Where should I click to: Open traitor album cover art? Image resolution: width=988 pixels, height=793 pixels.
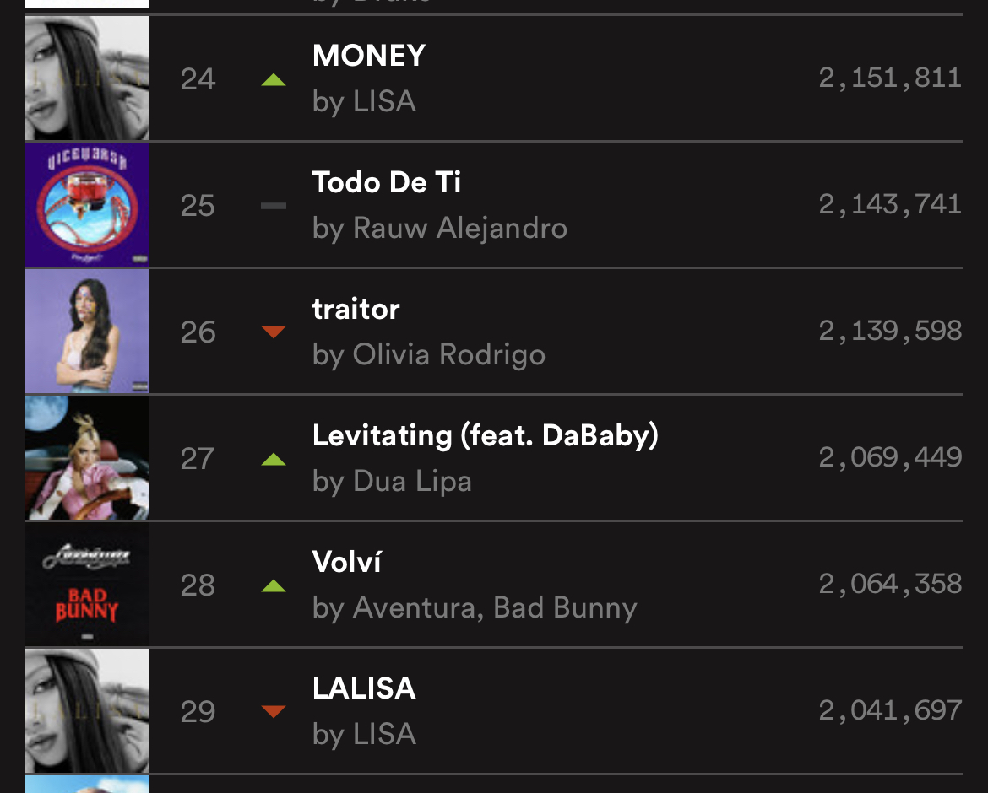point(88,331)
